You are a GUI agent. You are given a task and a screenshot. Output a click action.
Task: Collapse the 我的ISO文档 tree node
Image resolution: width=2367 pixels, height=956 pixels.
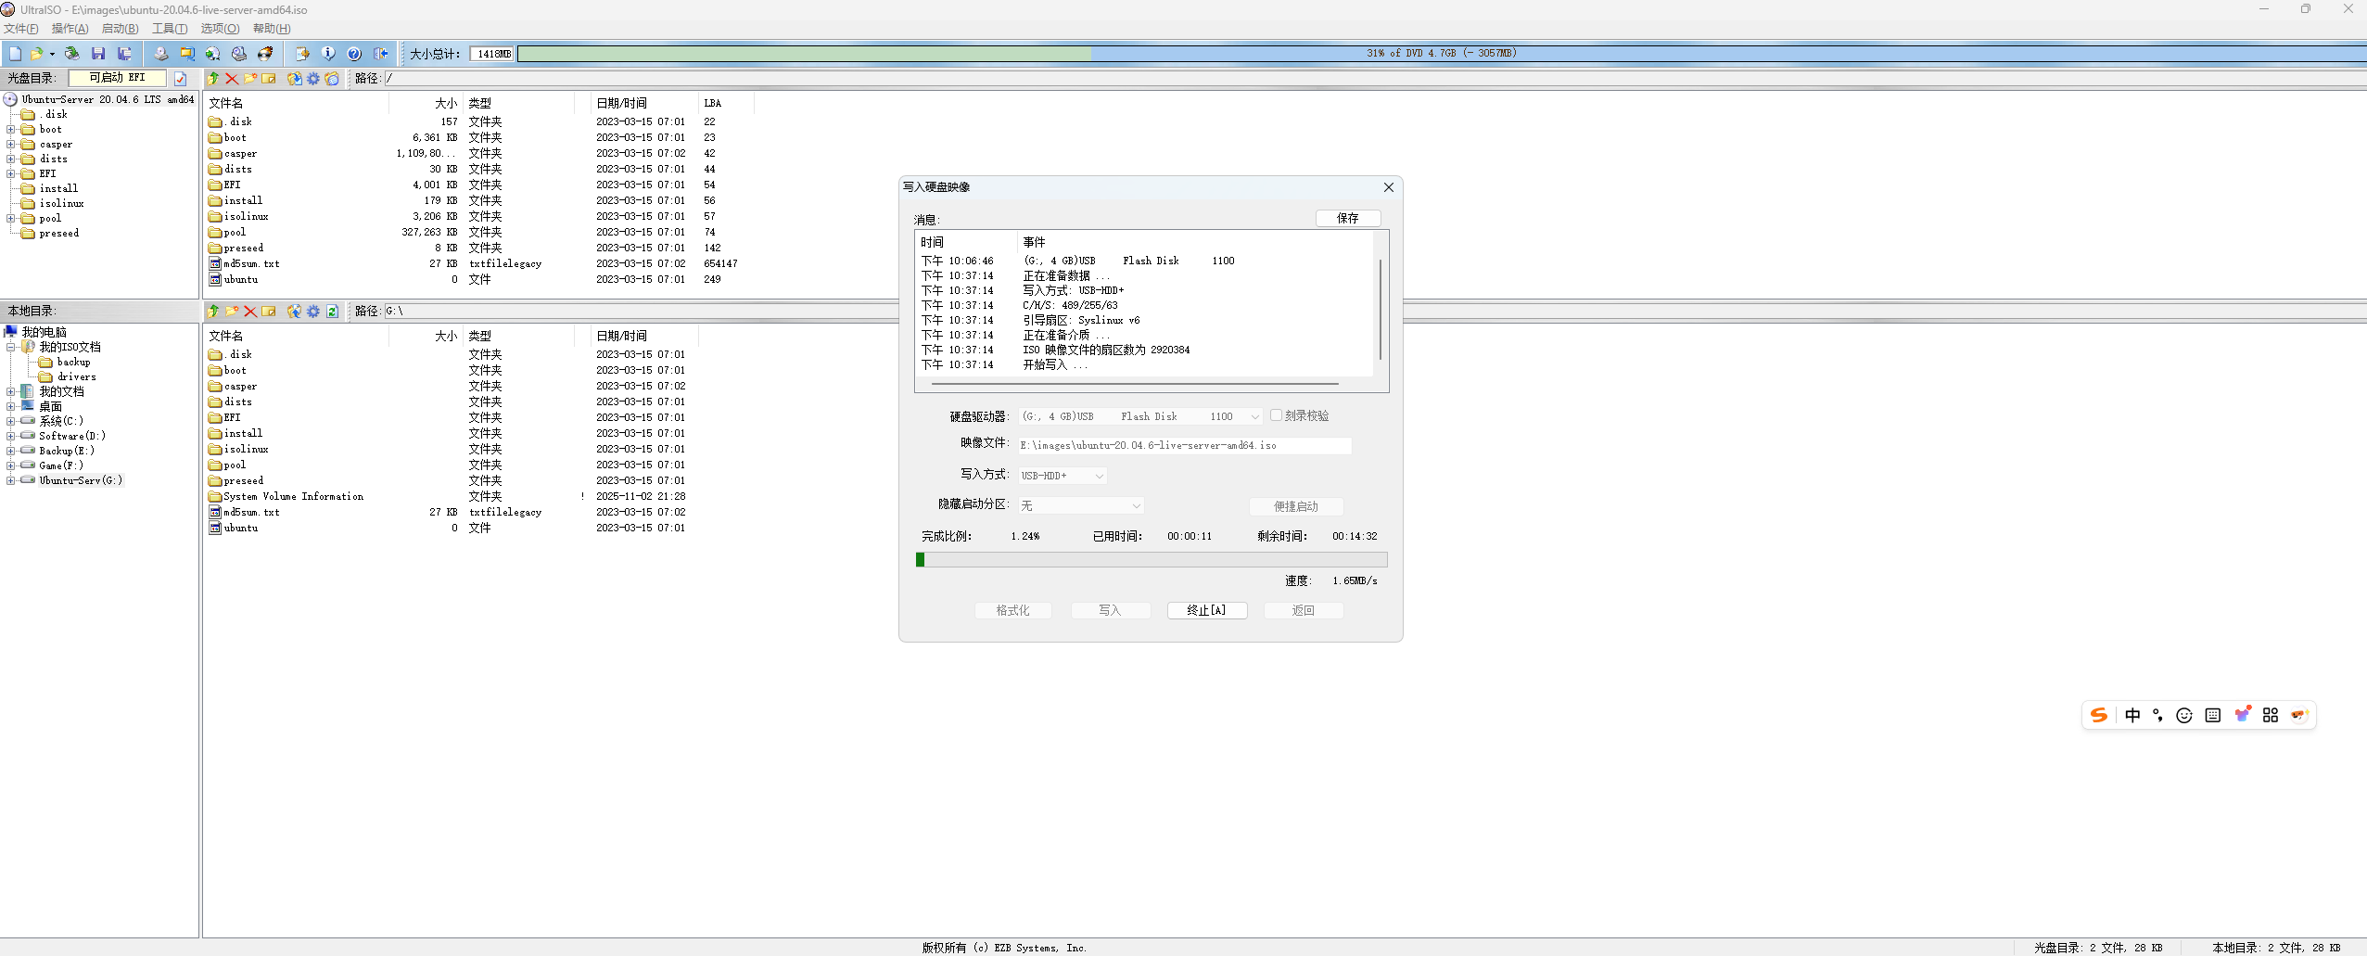pos(11,347)
